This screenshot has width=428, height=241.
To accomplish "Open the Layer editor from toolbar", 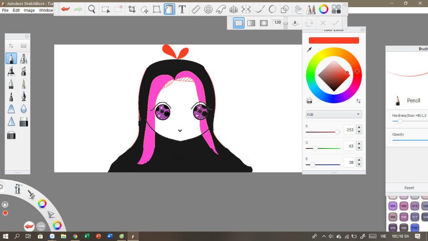I will coord(298,10).
